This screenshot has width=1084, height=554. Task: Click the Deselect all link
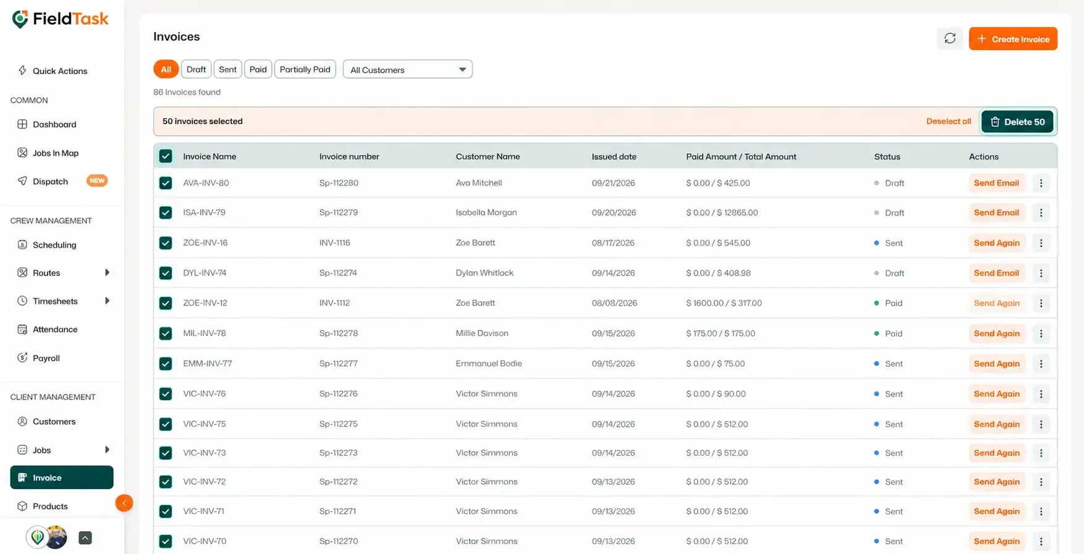(949, 121)
